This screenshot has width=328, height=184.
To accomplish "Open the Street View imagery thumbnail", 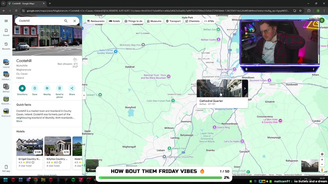I will tap(310, 166).
